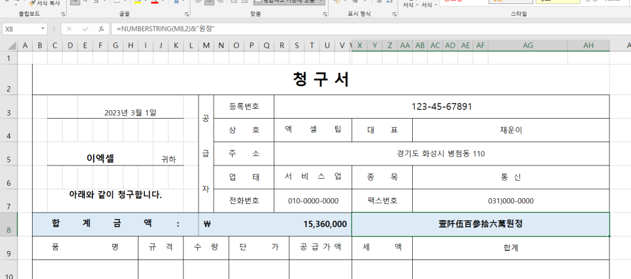Click the checkmark confirm icon in formula bar
Screen dimensions: 631x279
click(86, 29)
